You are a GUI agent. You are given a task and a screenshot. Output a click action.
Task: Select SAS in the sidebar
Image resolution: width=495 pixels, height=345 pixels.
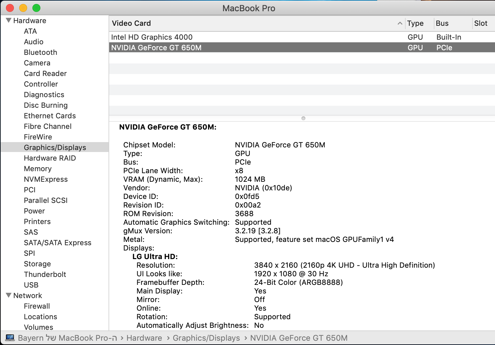(x=31, y=232)
